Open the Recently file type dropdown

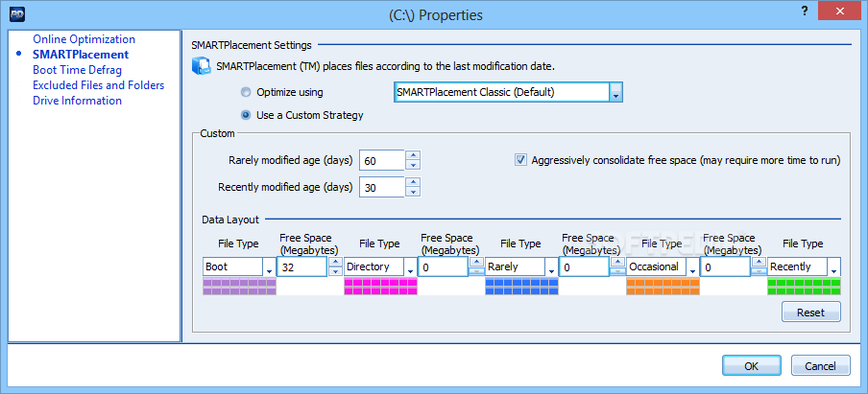(x=833, y=267)
